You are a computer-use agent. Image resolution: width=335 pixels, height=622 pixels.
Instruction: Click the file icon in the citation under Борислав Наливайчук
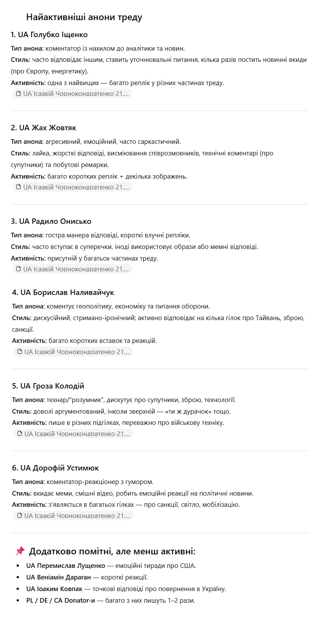20,352
